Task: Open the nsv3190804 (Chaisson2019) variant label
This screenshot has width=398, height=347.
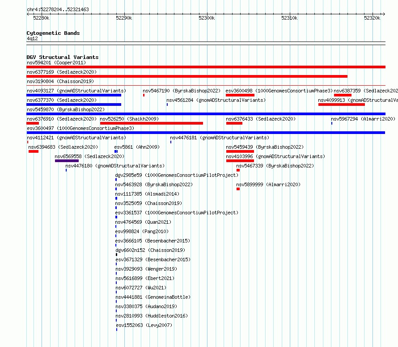Action: (x=60, y=81)
